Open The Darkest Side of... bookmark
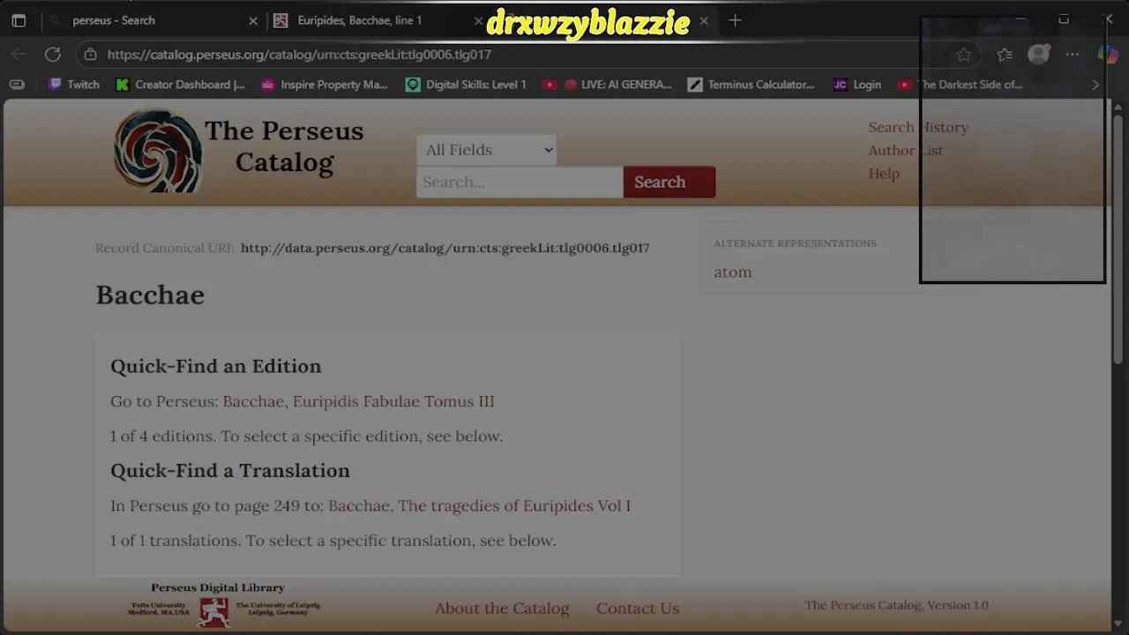The width and height of the screenshot is (1129, 635). [x=960, y=85]
